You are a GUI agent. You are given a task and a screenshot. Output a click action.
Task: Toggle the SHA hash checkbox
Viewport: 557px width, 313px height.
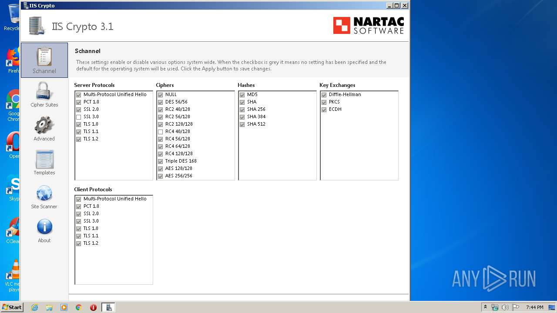[x=242, y=102]
